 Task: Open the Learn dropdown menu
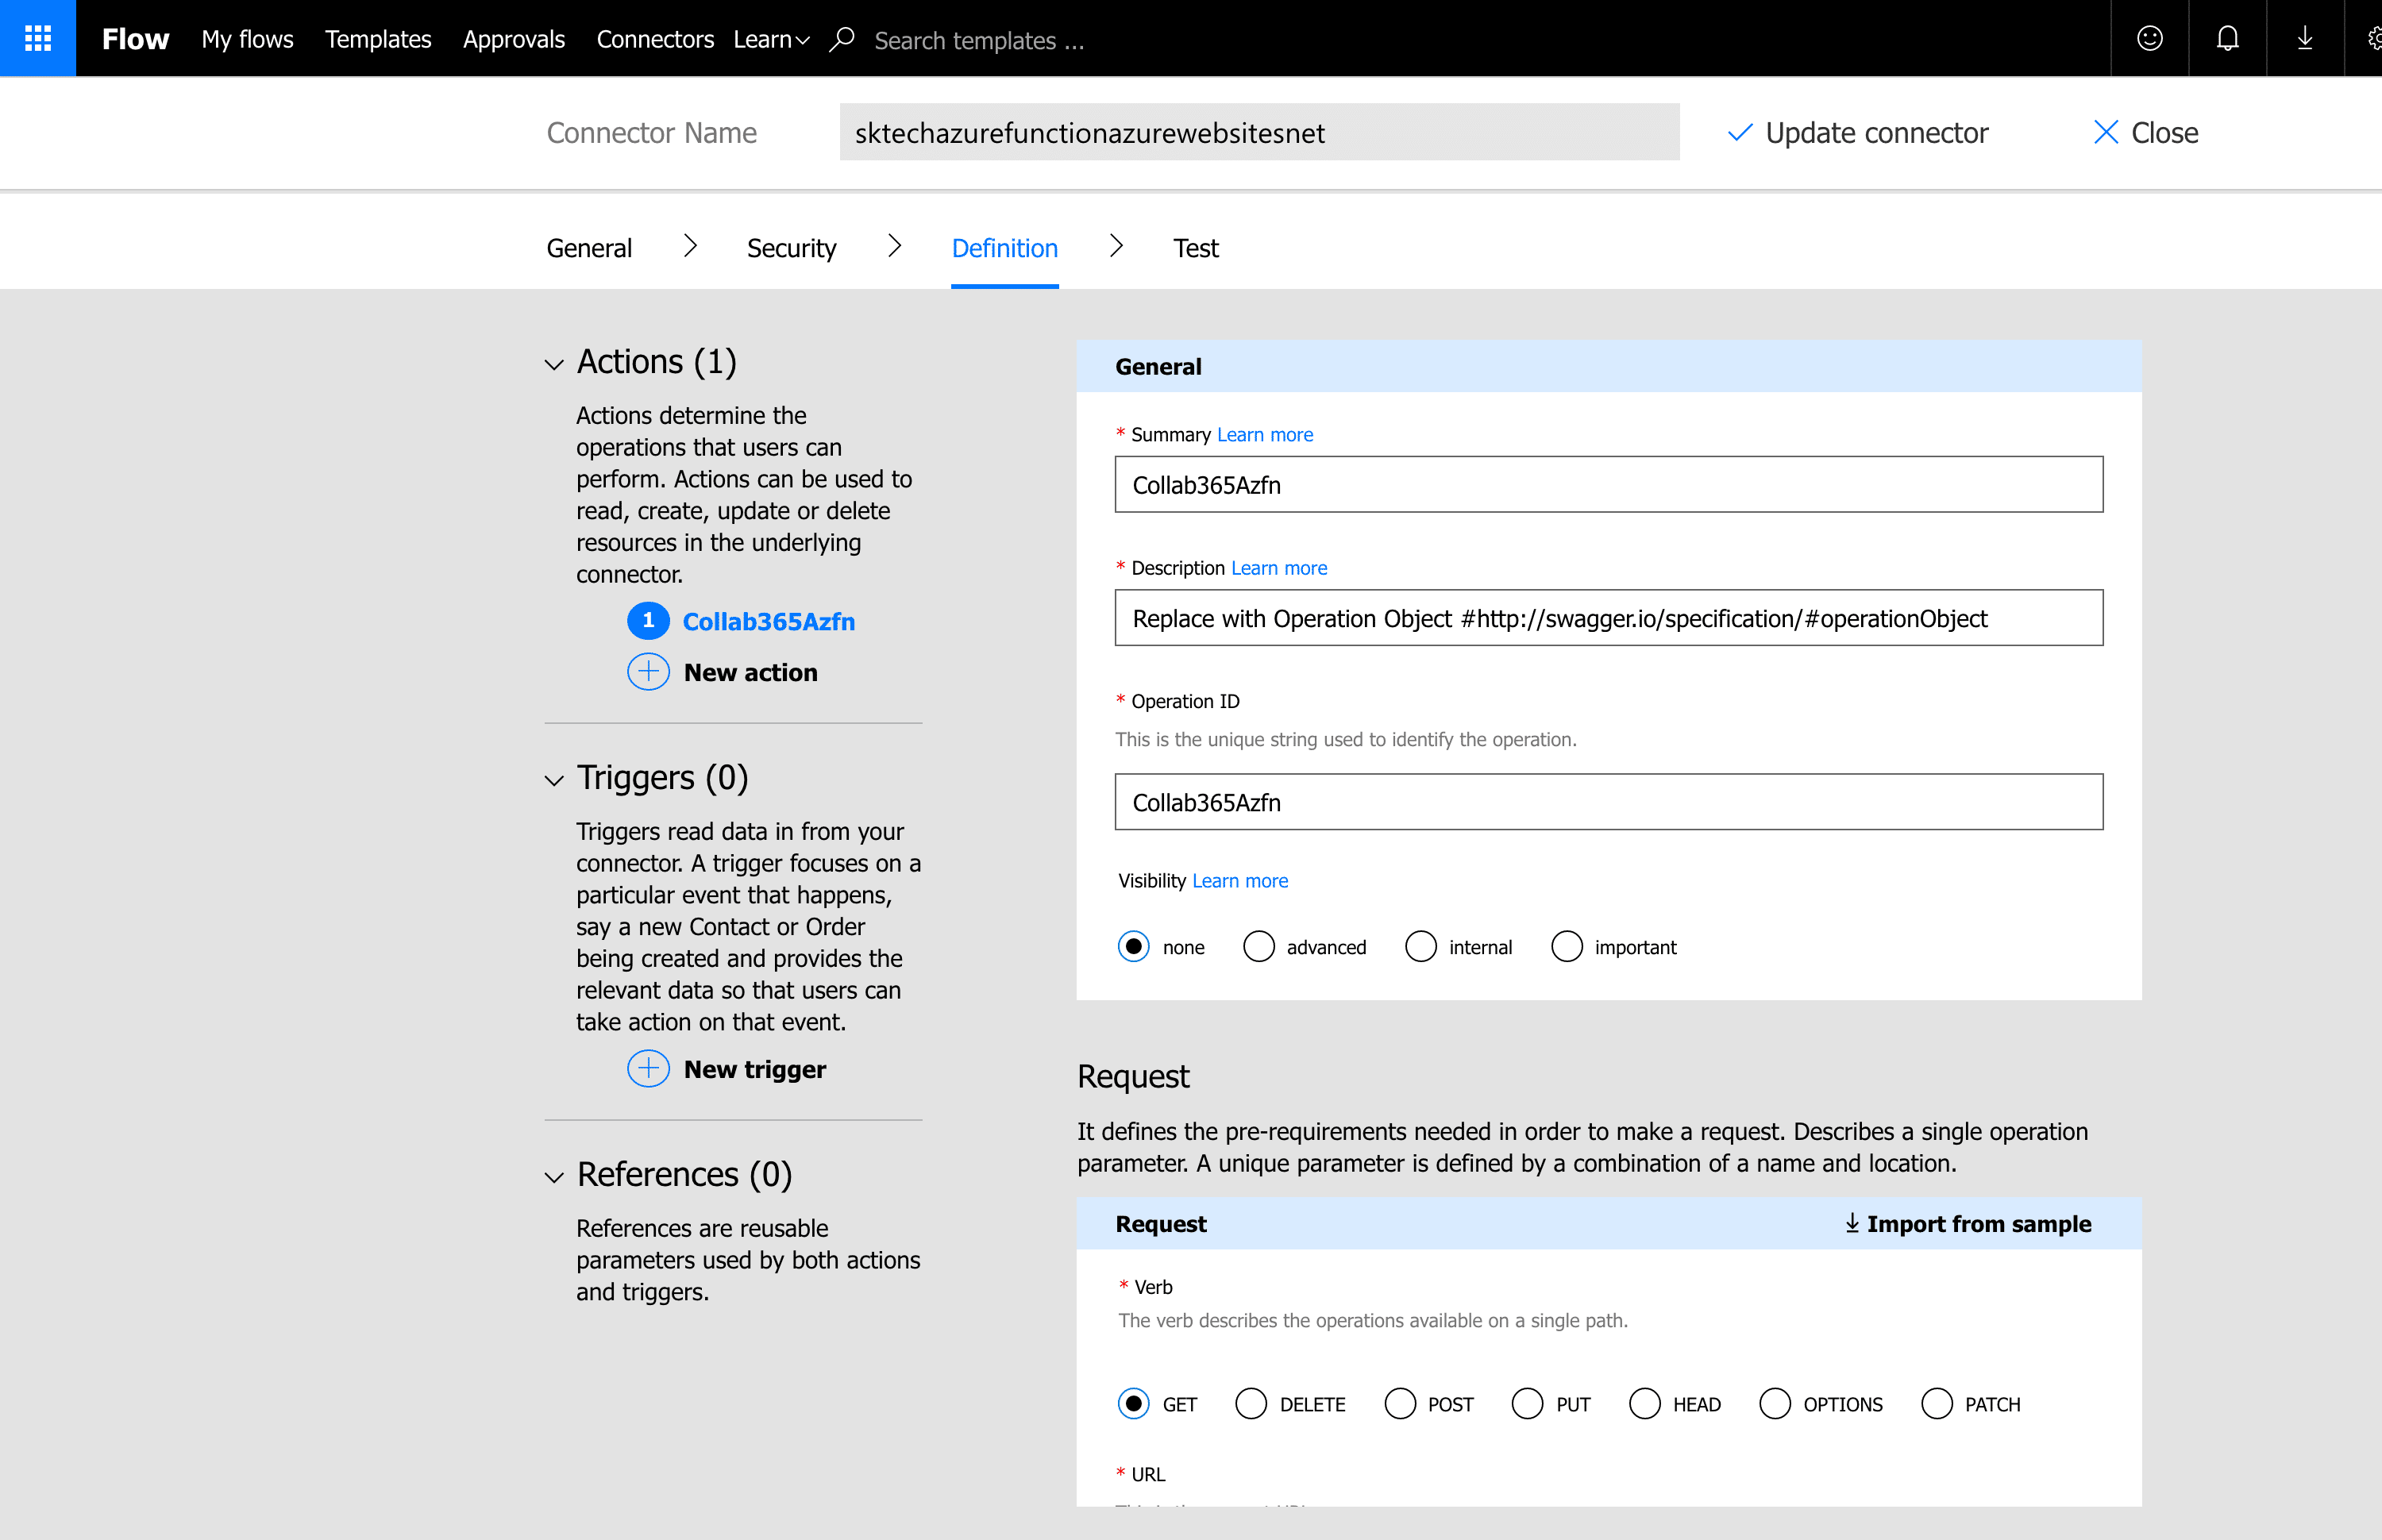[771, 39]
